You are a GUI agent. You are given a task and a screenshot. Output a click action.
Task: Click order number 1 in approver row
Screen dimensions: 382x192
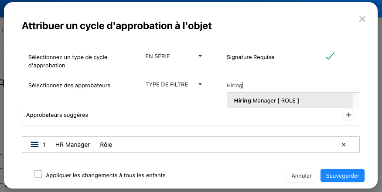44,145
